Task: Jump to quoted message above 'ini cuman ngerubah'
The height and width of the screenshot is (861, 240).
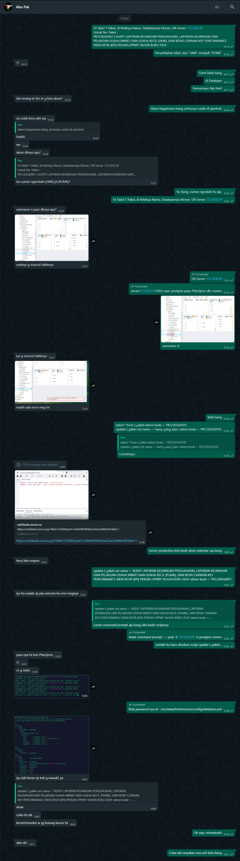Action: pyautogui.click(x=86, y=167)
